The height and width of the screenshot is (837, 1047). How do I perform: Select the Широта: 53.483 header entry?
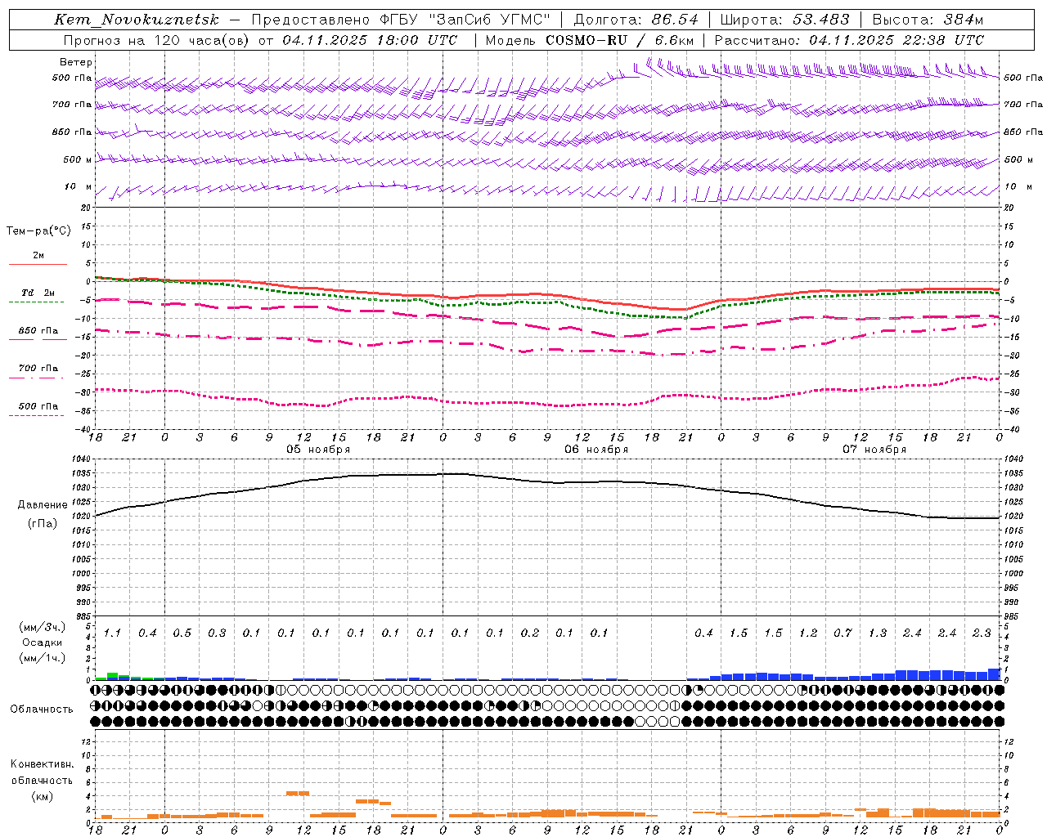pyautogui.click(x=784, y=20)
